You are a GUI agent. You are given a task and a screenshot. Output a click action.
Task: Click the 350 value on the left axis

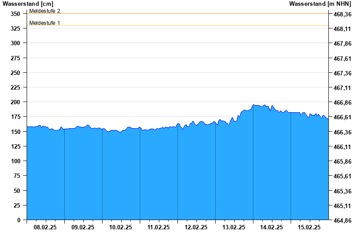point(16,14)
